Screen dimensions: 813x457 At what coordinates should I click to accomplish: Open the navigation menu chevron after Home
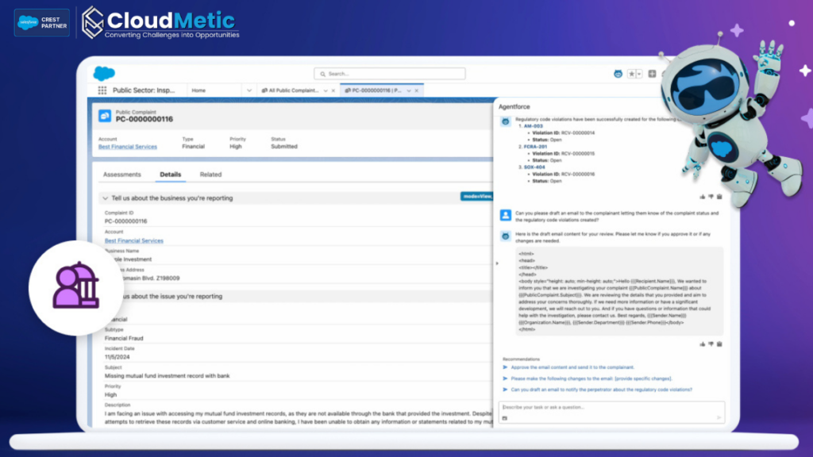pyautogui.click(x=249, y=90)
